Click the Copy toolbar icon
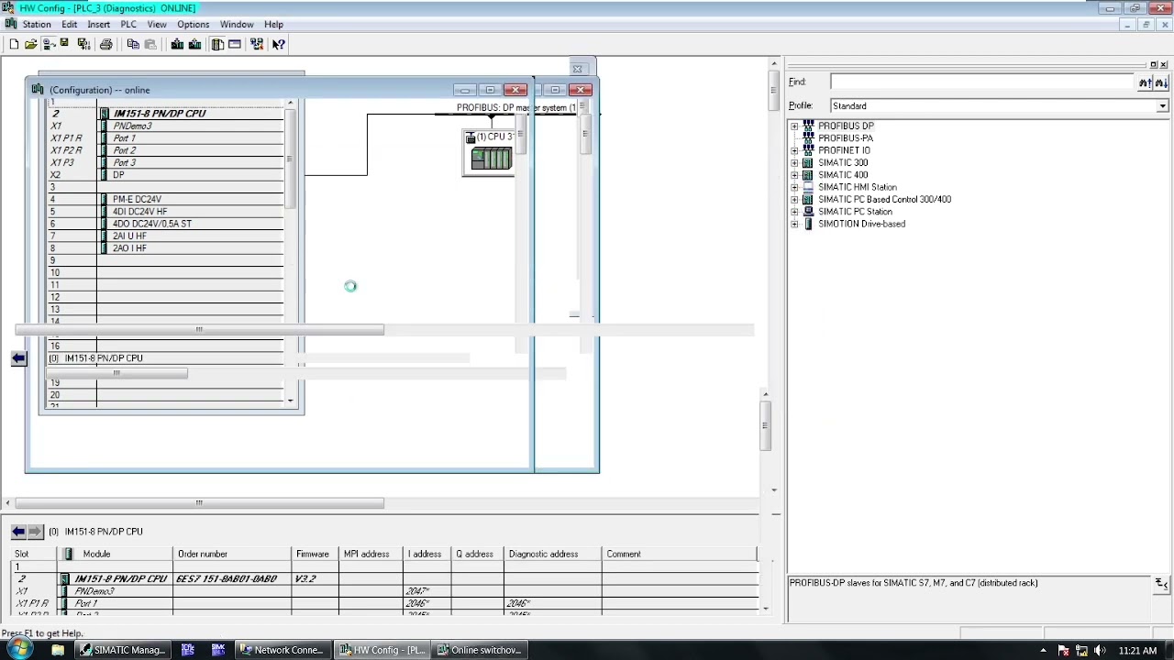Viewport: 1174px width, 660px height. tap(133, 44)
